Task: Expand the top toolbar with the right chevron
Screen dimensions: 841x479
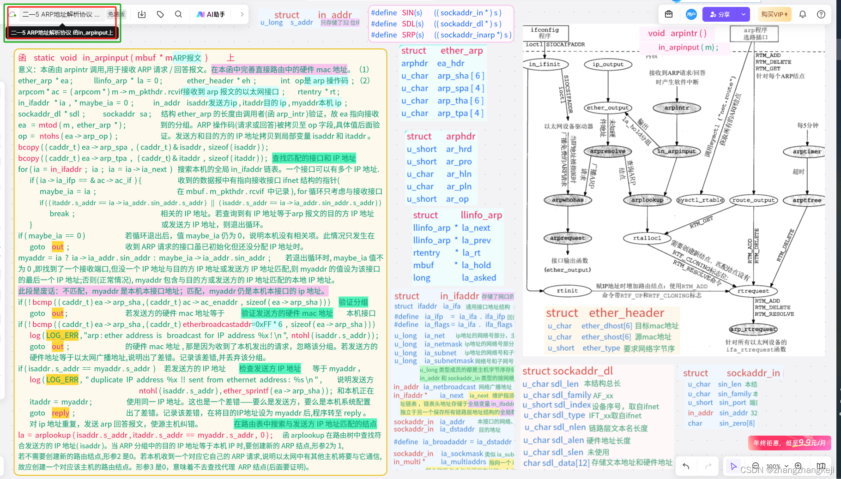Action: coord(242,14)
